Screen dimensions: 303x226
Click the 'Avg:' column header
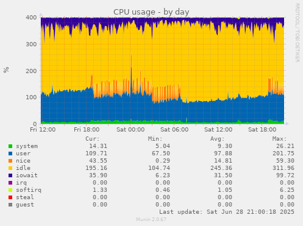tap(217, 139)
